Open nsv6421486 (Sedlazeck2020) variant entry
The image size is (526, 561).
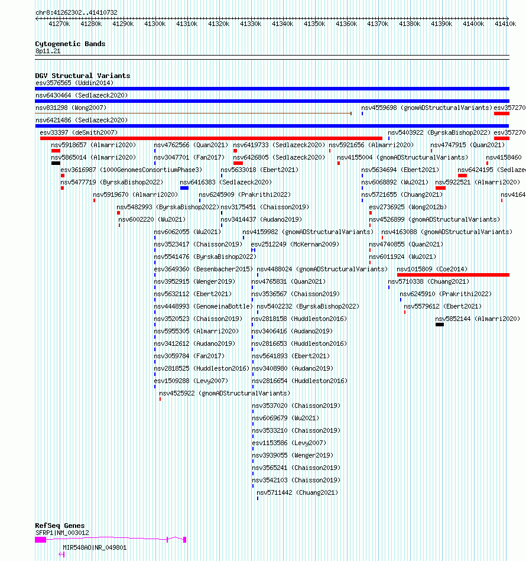[x=82, y=120]
